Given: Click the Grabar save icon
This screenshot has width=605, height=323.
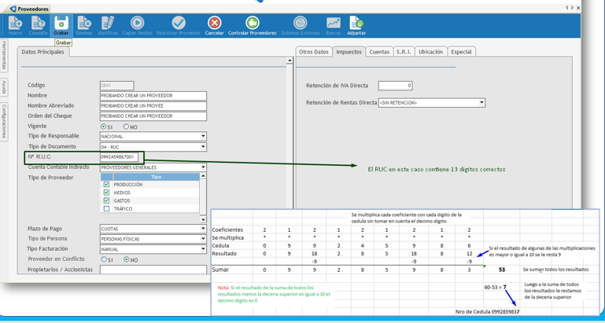Looking at the screenshot, I should click(x=61, y=24).
